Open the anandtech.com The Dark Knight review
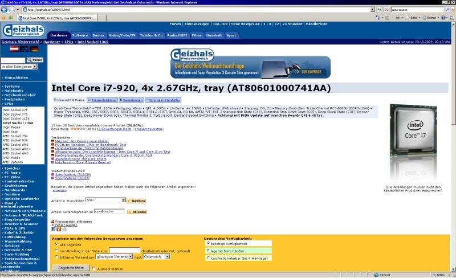Viewport: 456px width, 278px height. 81,159
